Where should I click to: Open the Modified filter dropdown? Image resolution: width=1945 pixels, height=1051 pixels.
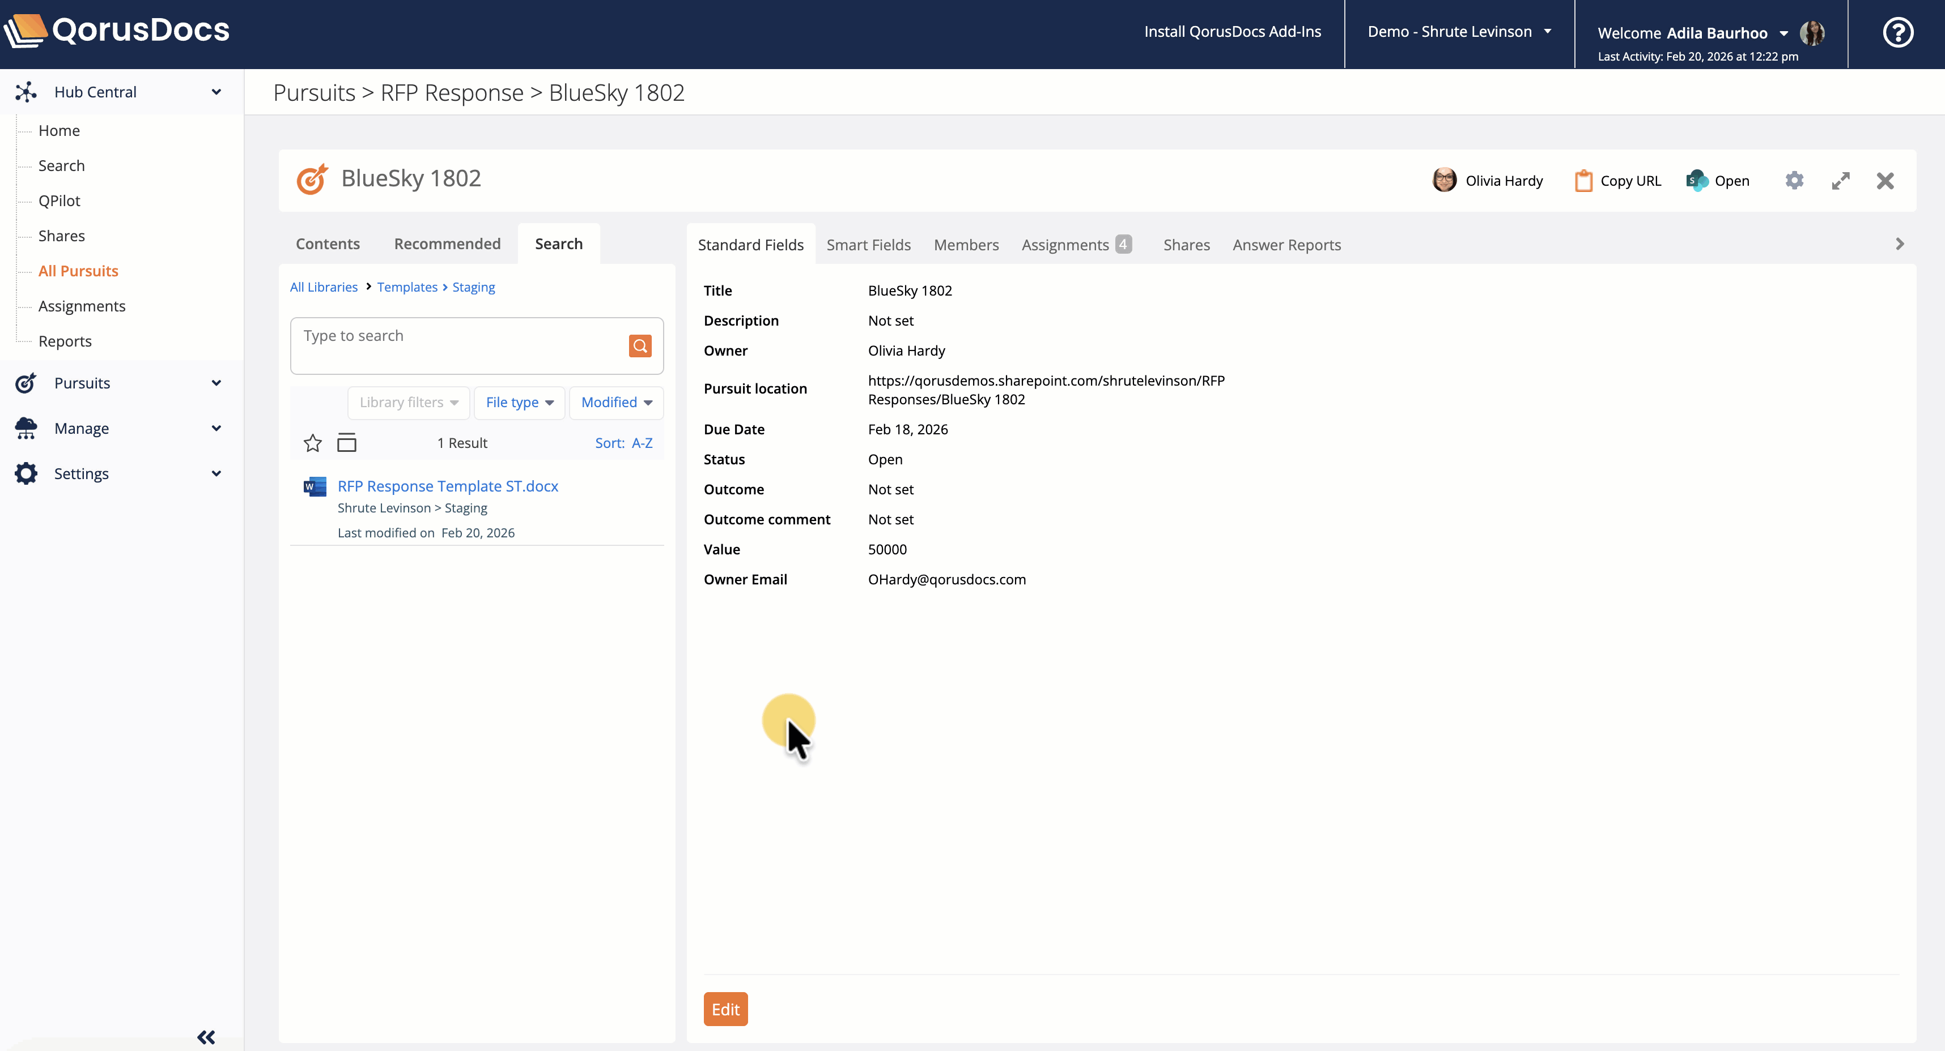pyautogui.click(x=616, y=402)
